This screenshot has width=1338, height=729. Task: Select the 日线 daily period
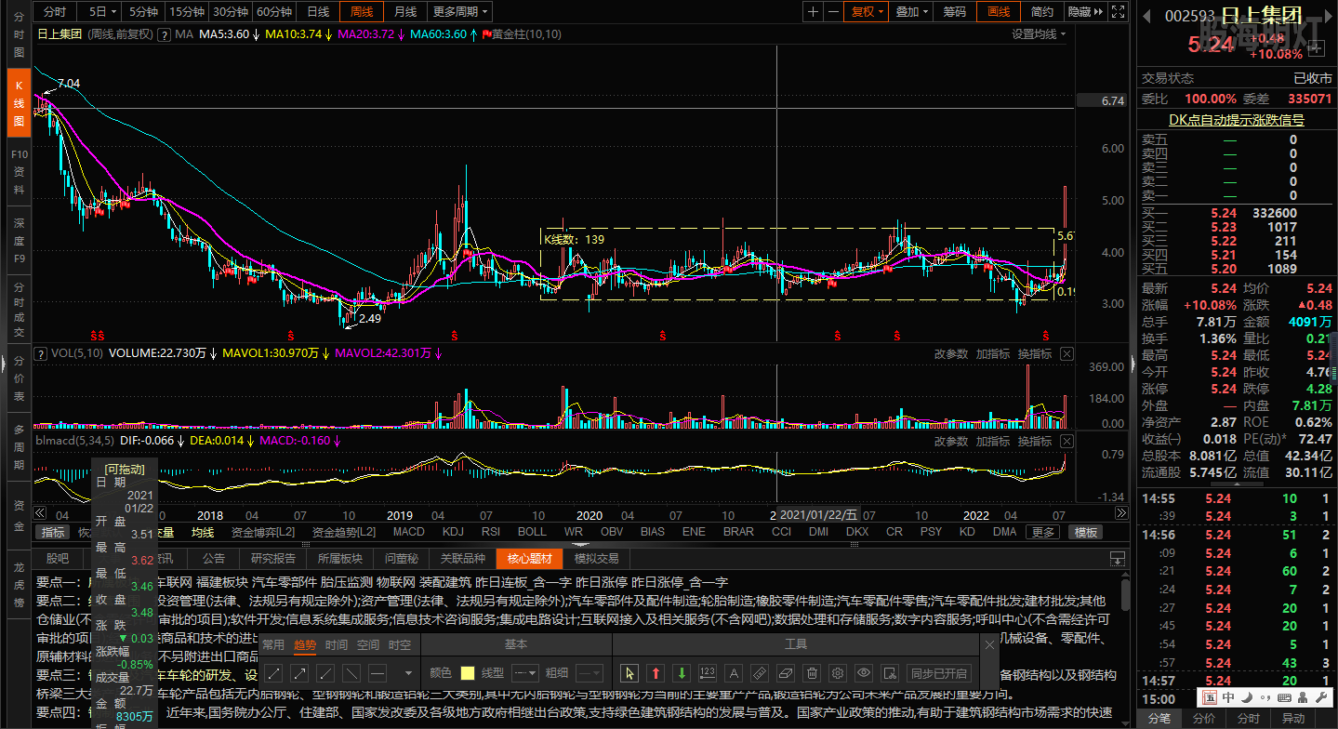[x=318, y=11]
